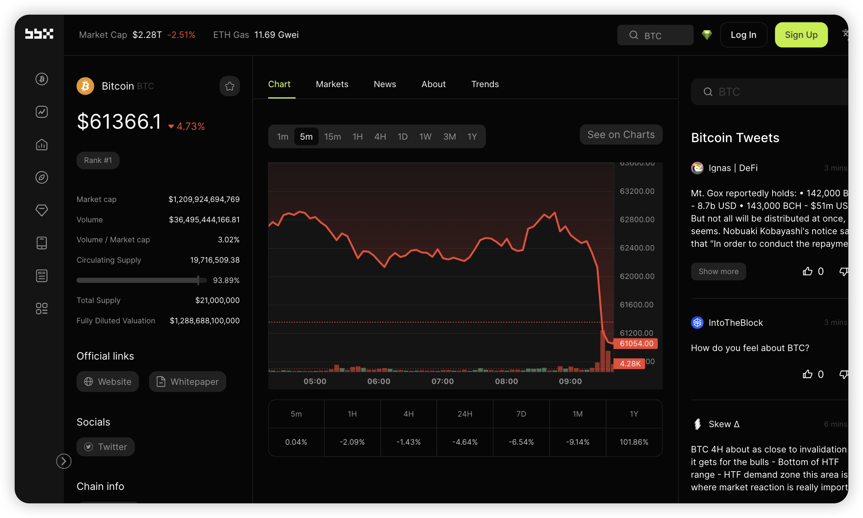Select the 15m chart interval

point(333,137)
